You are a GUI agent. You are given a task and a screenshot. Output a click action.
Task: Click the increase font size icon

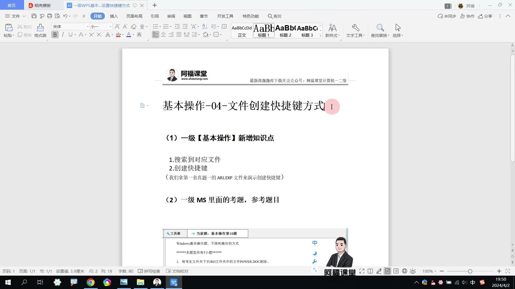[117, 26]
